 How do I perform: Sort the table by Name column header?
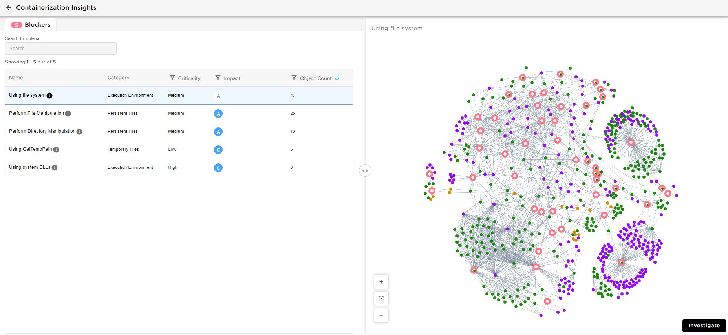[16, 78]
